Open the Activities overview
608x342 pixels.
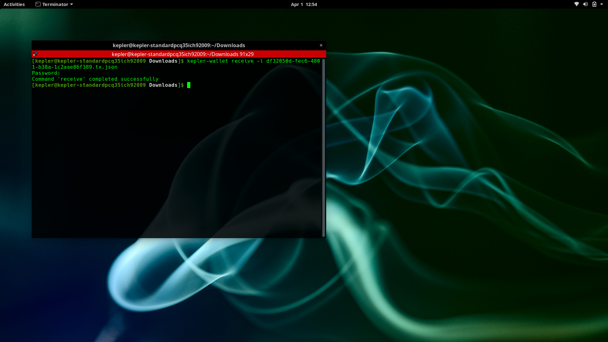coord(14,4)
